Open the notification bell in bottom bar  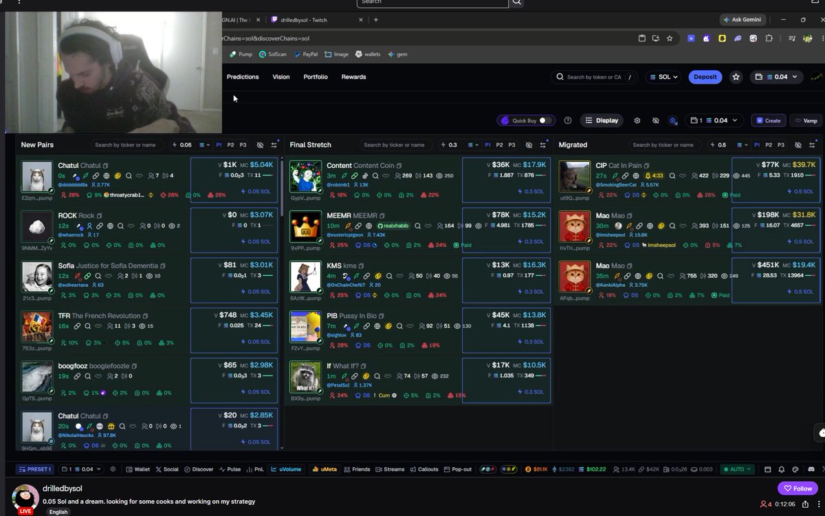tap(782, 469)
